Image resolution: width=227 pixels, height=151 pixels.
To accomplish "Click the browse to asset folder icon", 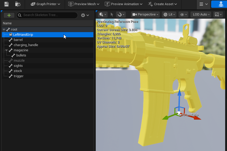I will 18,4.
